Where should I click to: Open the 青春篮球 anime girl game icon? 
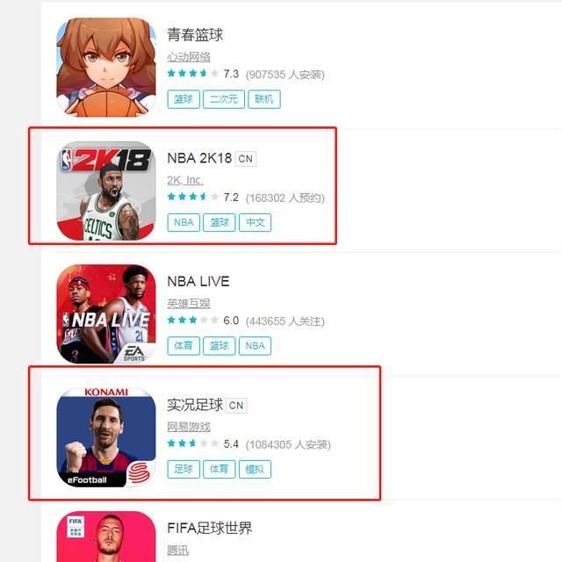point(106,68)
